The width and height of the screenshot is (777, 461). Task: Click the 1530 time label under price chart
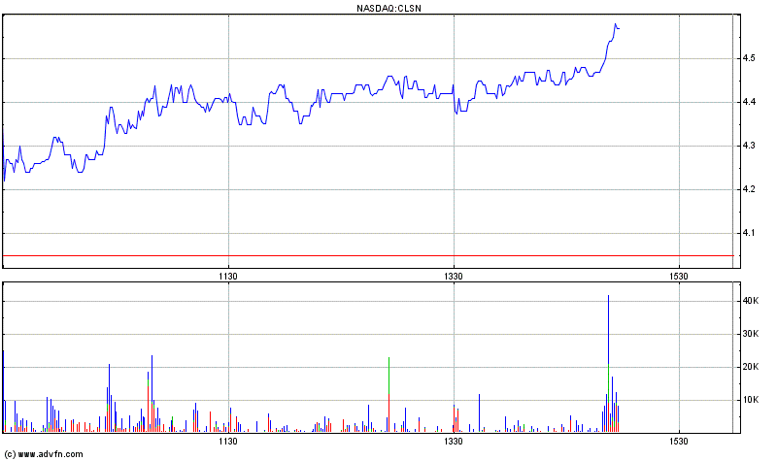(679, 277)
